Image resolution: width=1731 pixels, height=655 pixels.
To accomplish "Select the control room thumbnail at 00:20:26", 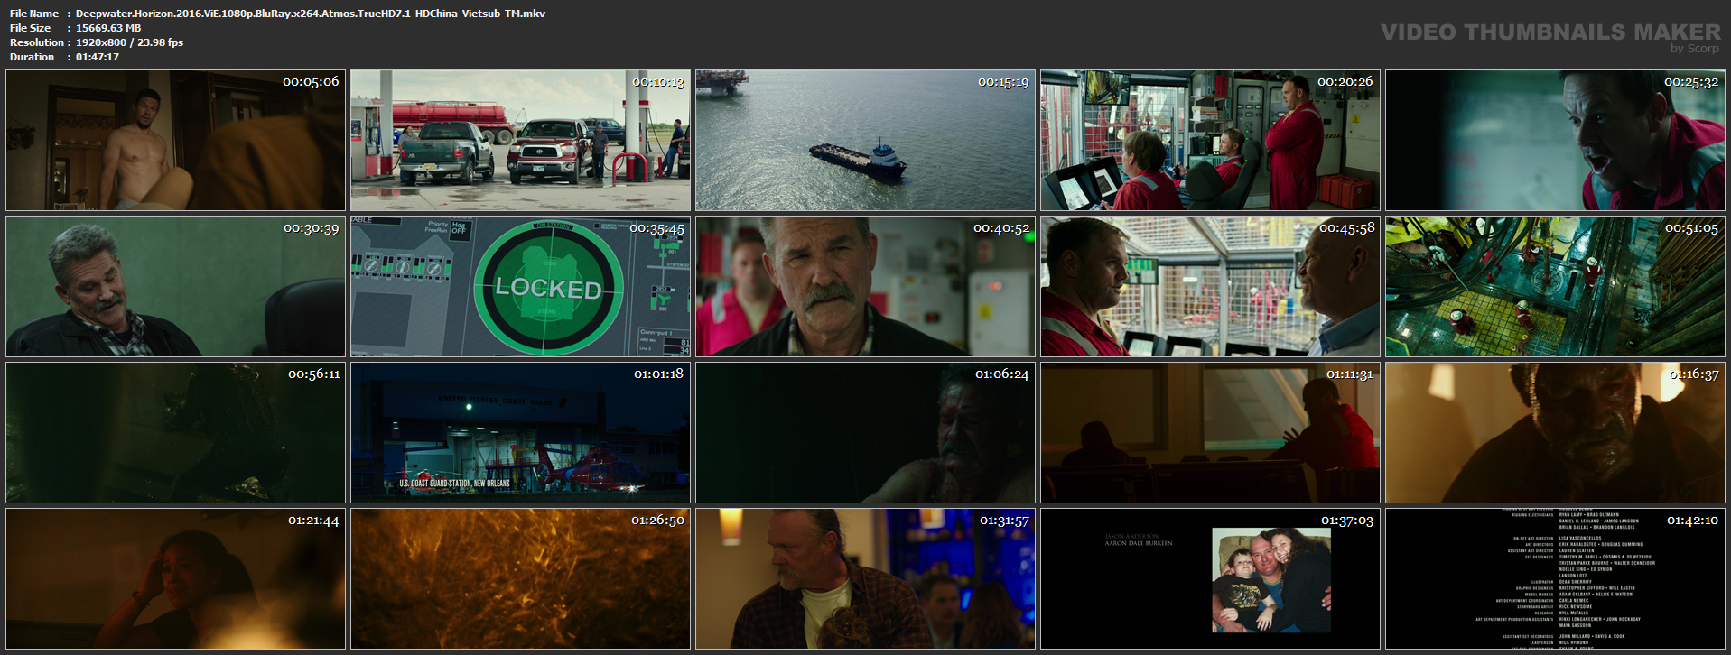I will click(x=1210, y=140).
